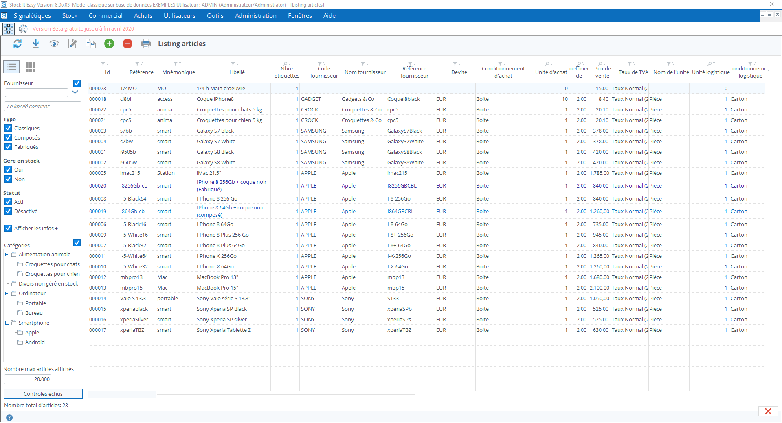Click the help question mark at bottom left
782x423 pixels.
tap(9, 418)
